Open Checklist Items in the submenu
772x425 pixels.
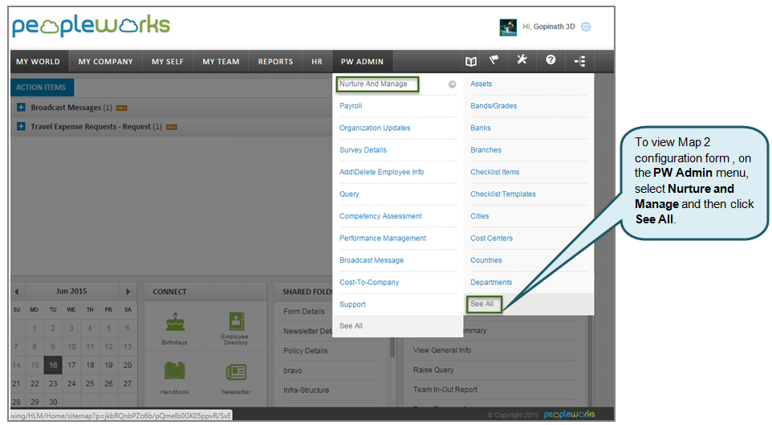tap(494, 172)
